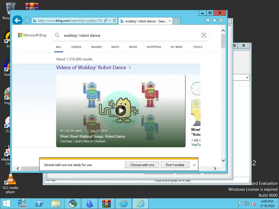
Task: Click 'YouTube › Jack's Nick Jr. Channel' source text
Action: [x=83, y=141]
